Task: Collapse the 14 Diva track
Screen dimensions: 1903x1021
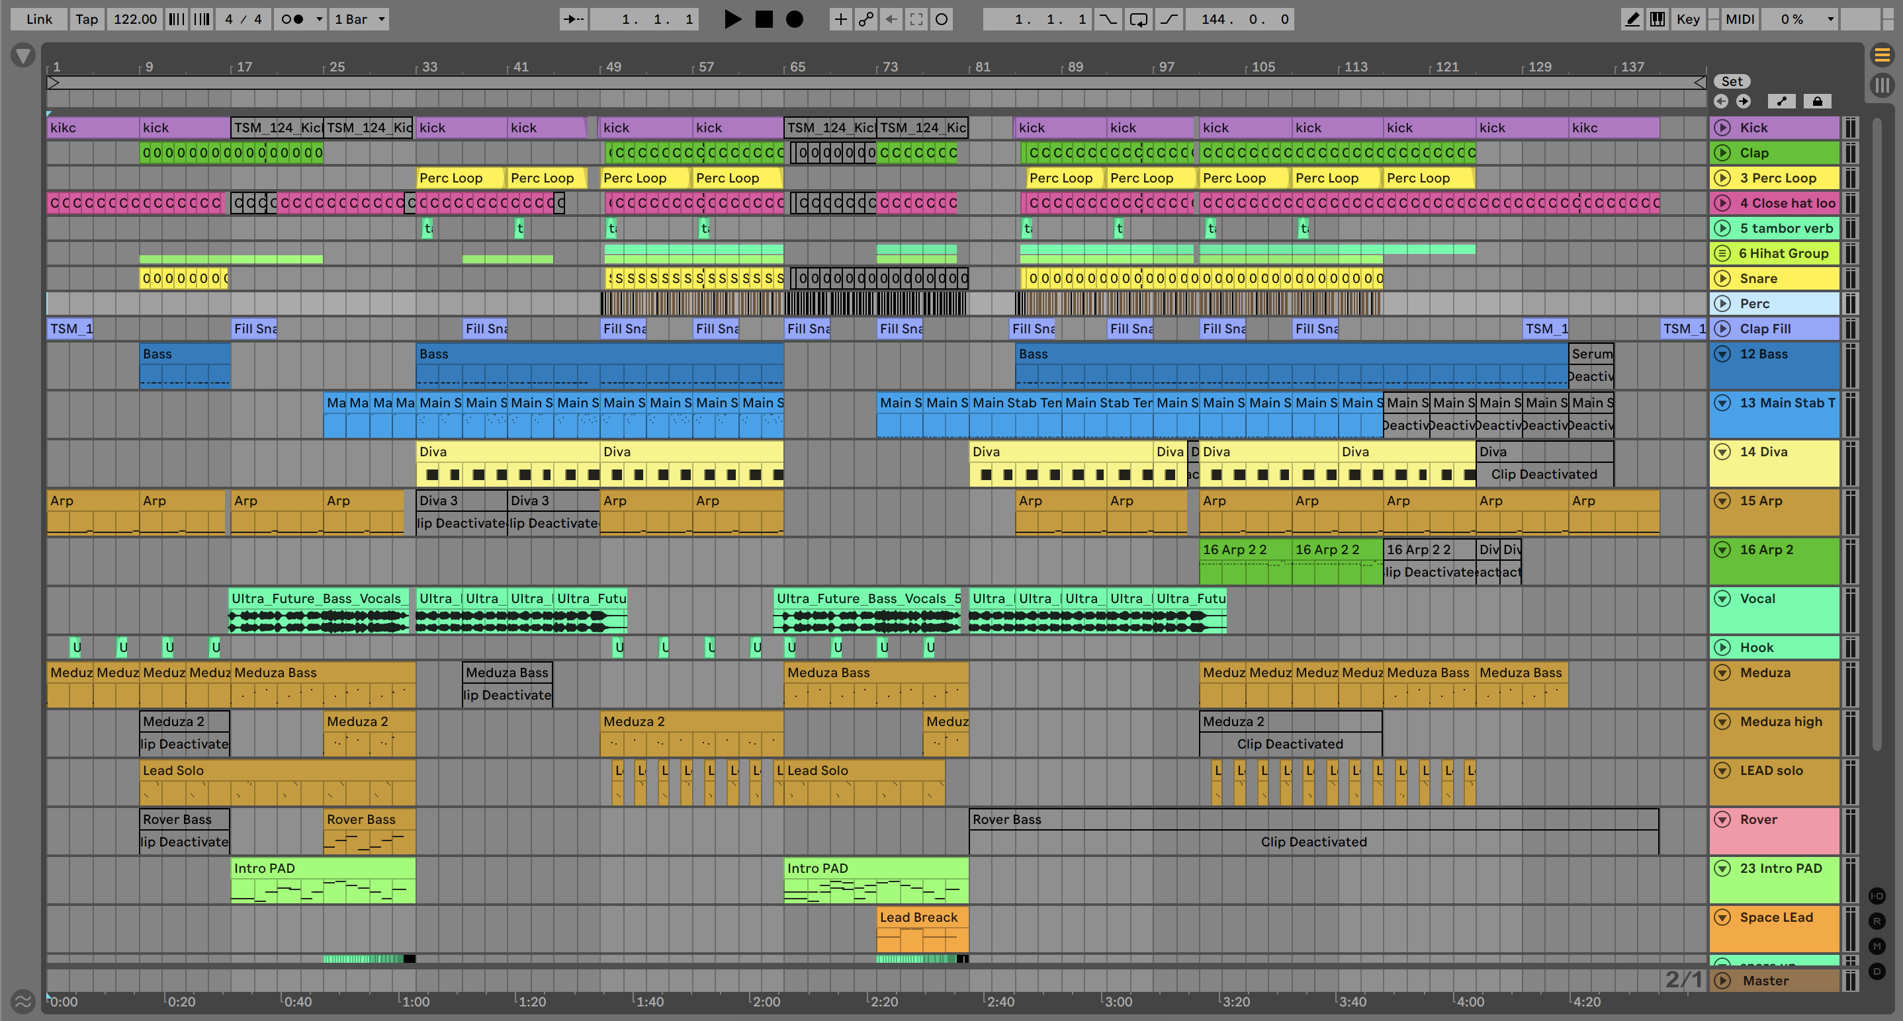Action: pyautogui.click(x=1722, y=451)
